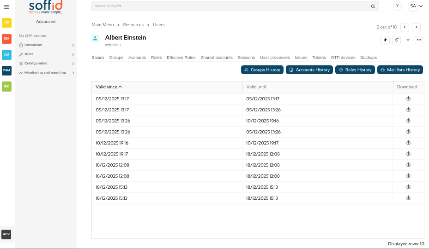The width and height of the screenshot is (429, 249).
Task: Open the SA user account dropdown
Action: tap(416, 6)
